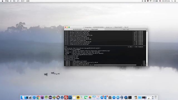Switch to the second bash terminal tab
The image size is (178, 100).
pyautogui.click(x=125, y=29)
